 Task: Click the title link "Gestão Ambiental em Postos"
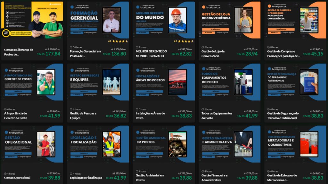(x=150, y=178)
